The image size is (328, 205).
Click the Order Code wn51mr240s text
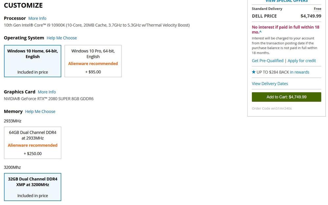pyautogui.click(x=272, y=108)
